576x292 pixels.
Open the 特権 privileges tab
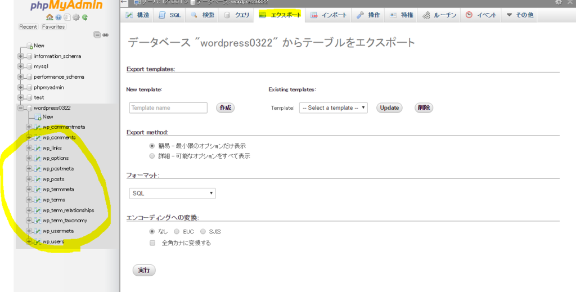[401, 15]
